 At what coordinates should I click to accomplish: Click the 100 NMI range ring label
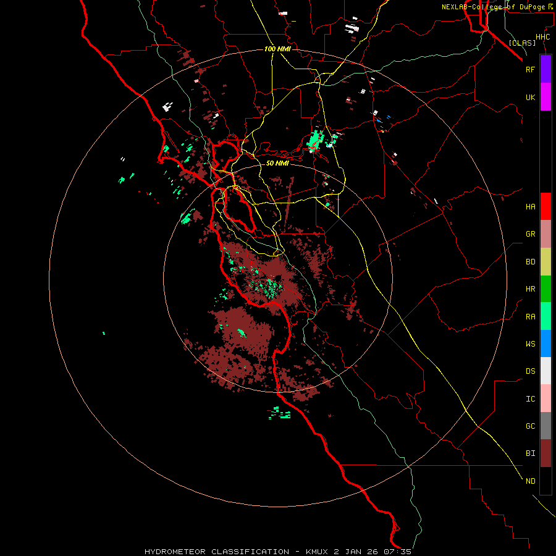pos(277,49)
